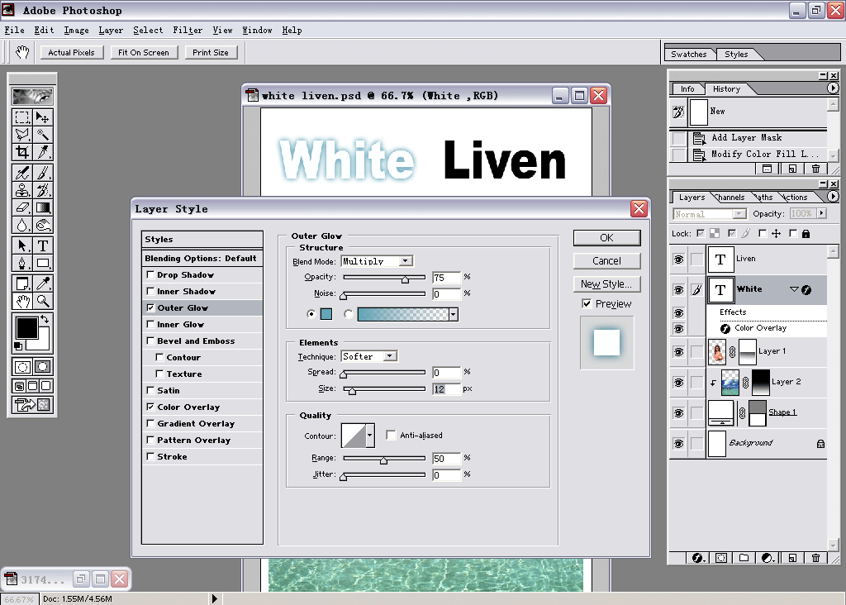Open the layer Opacity slider arrow

(821, 214)
